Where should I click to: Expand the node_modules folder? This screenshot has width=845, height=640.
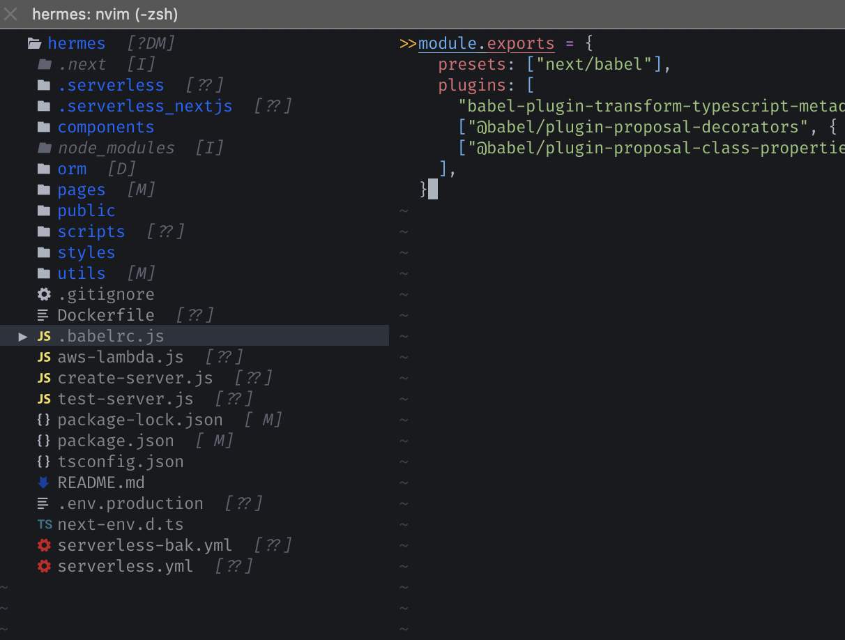116,148
